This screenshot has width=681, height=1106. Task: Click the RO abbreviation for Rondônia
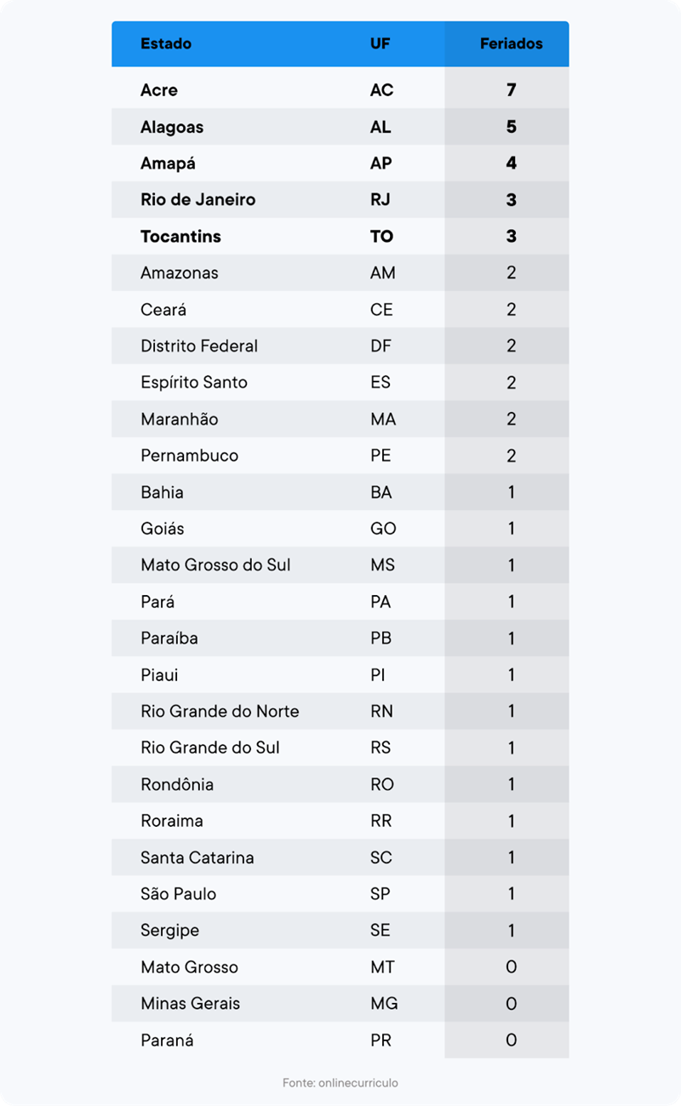coord(382,785)
